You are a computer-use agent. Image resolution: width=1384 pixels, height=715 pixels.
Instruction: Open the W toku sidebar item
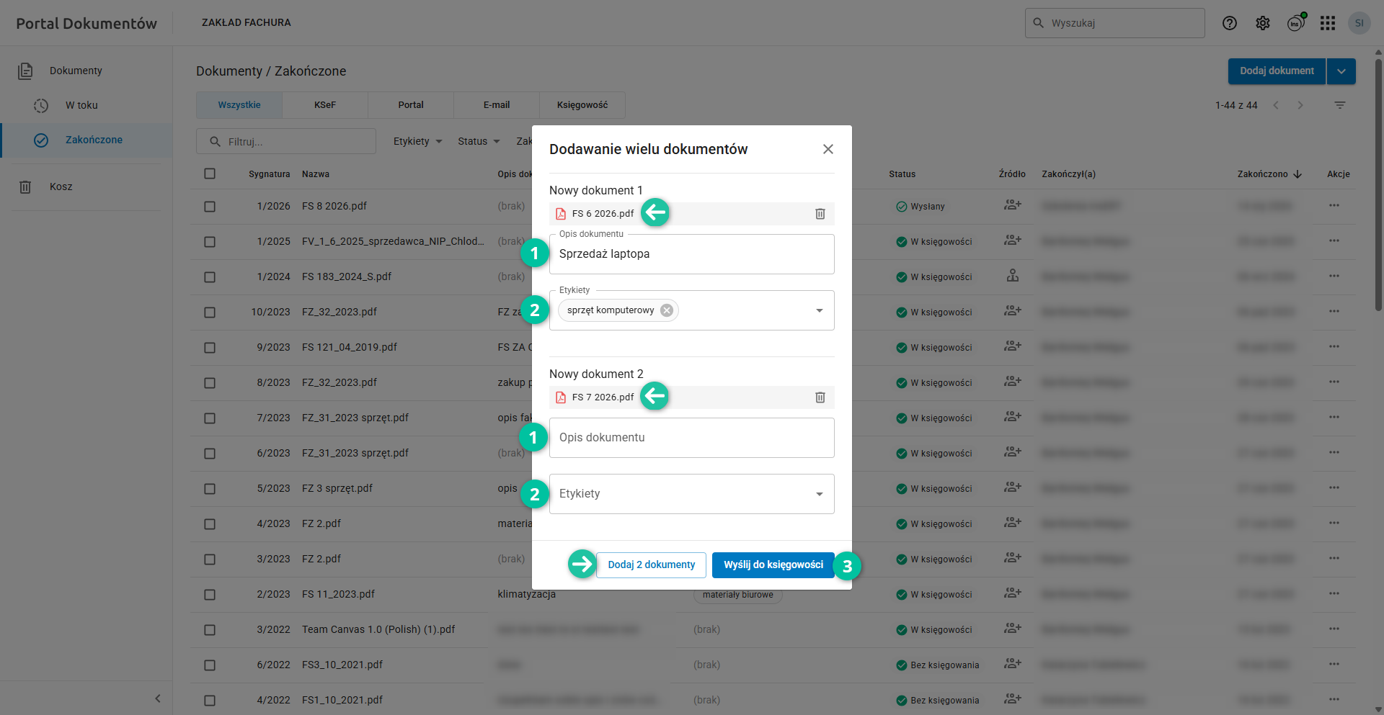click(x=81, y=105)
